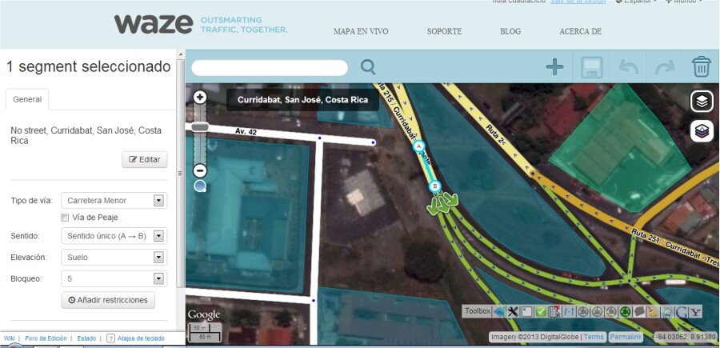Click the Waze logo

coord(154,24)
